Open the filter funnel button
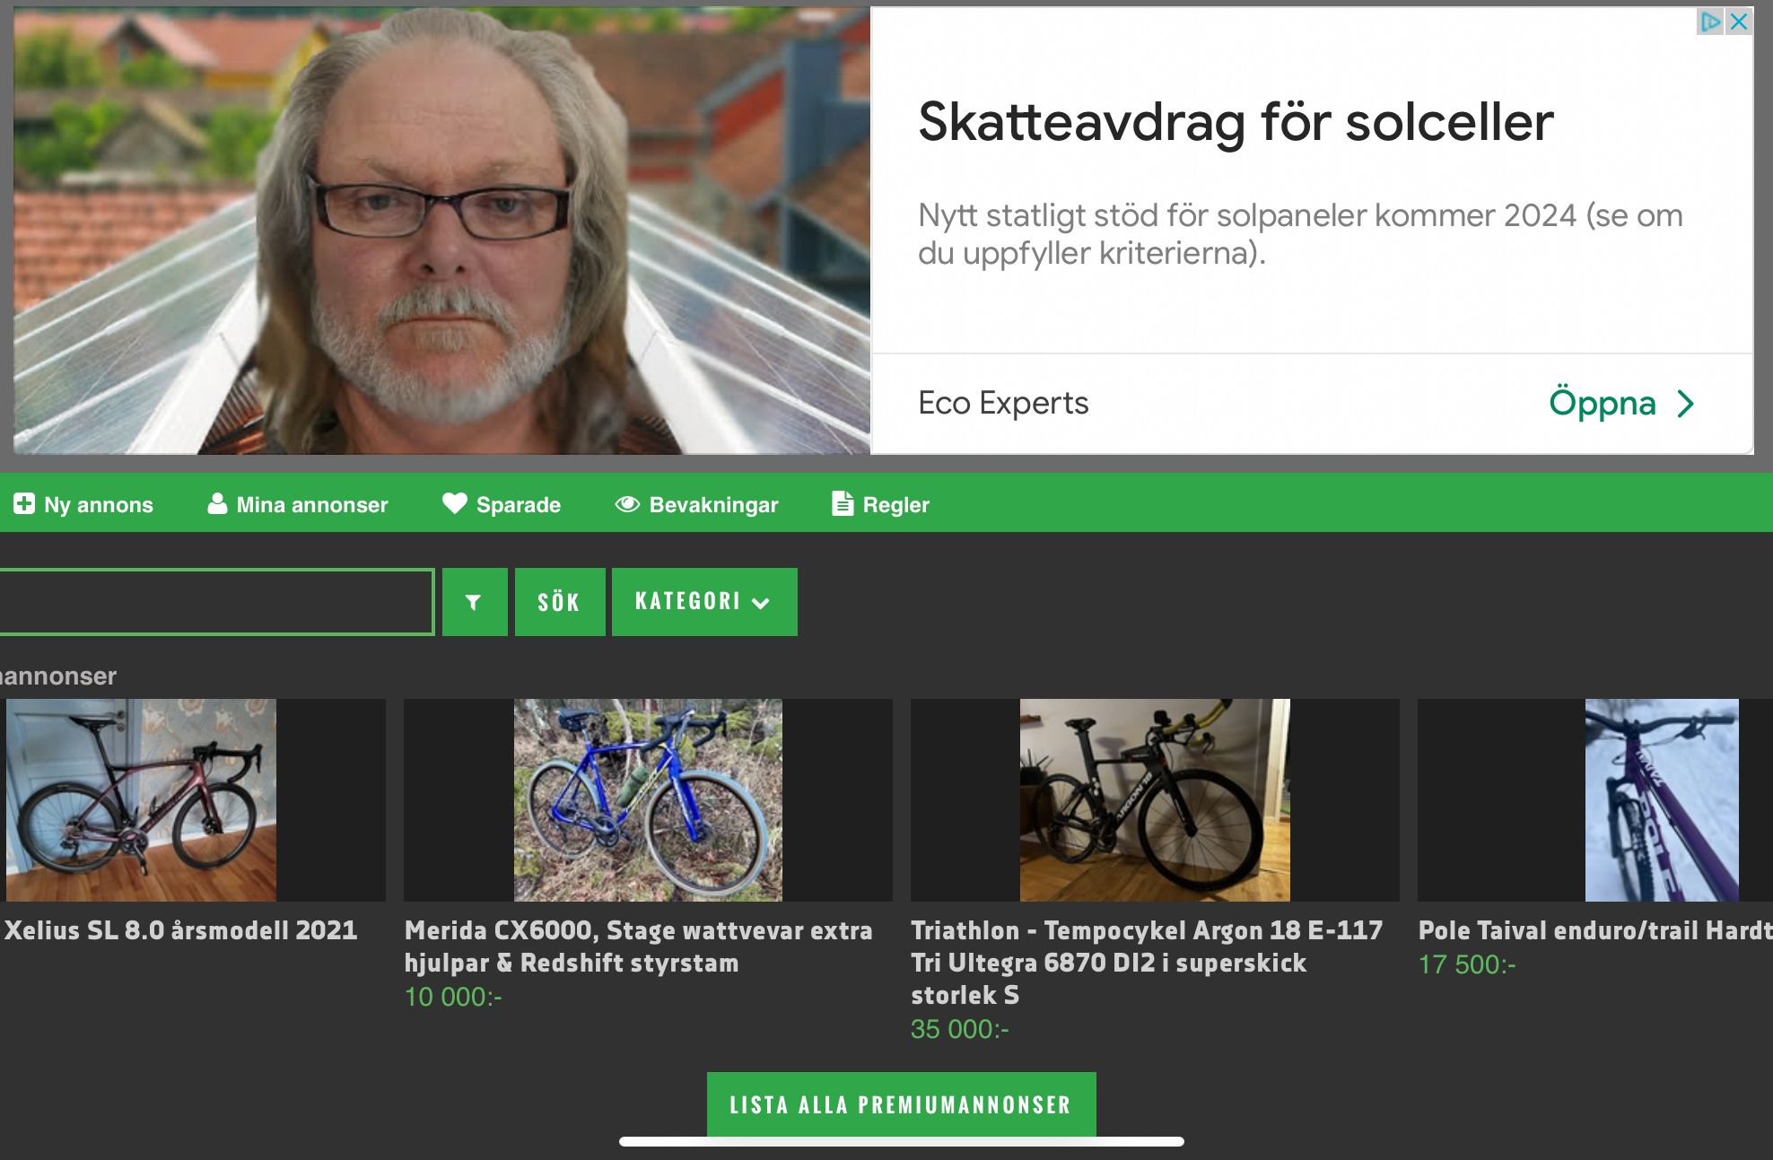1773x1160 pixels. coord(475,602)
